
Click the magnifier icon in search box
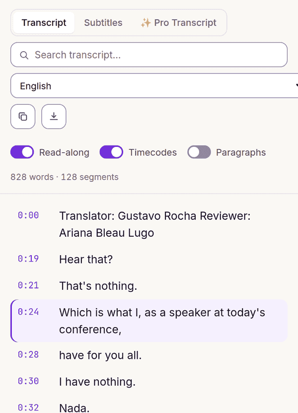pyautogui.click(x=24, y=55)
